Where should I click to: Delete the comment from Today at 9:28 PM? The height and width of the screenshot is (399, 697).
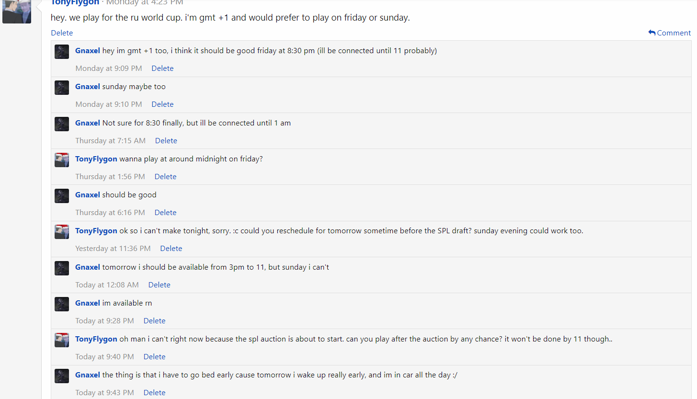pos(154,321)
